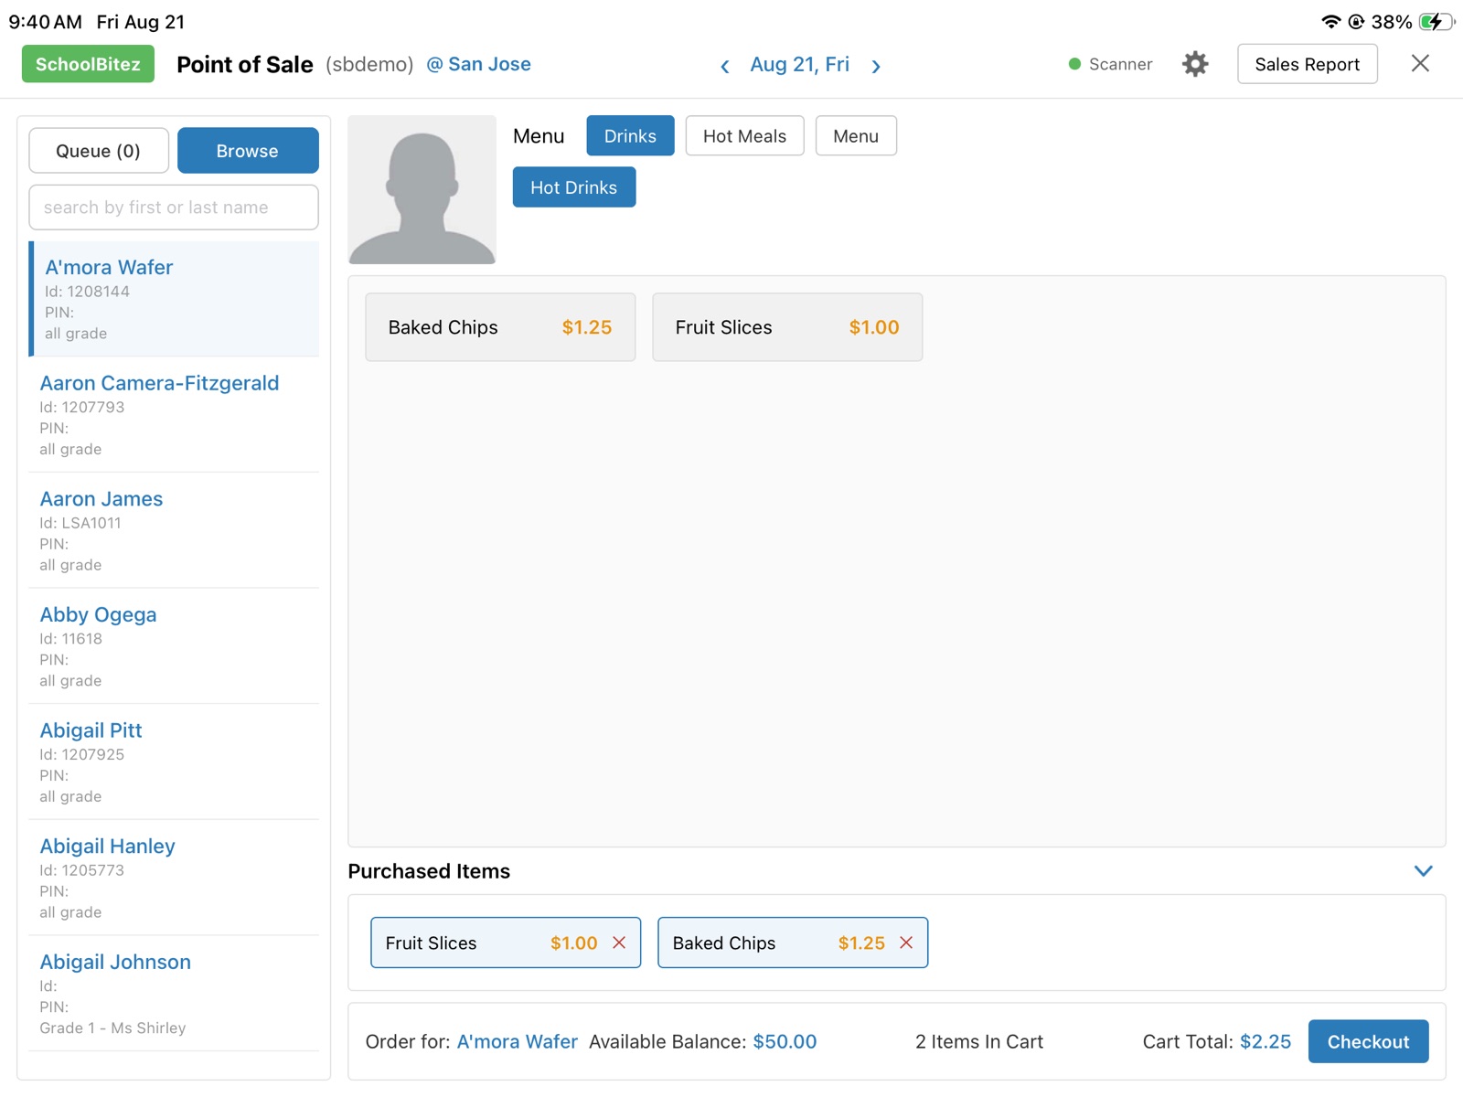Select the Hot Meals menu category
Image resolution: width=1463 pixels, height=1097 pixels.
click(744, 135)
